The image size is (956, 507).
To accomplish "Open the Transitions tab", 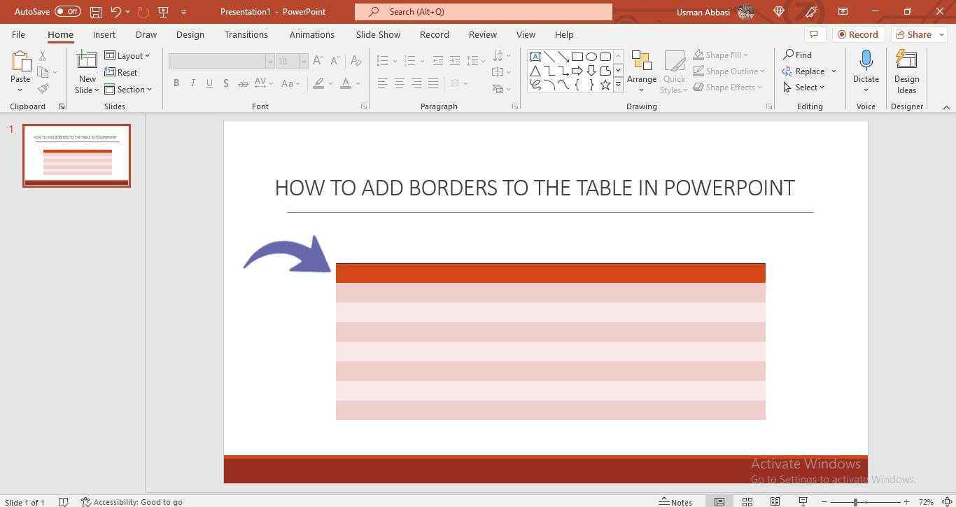I will [x=246, y=34].
